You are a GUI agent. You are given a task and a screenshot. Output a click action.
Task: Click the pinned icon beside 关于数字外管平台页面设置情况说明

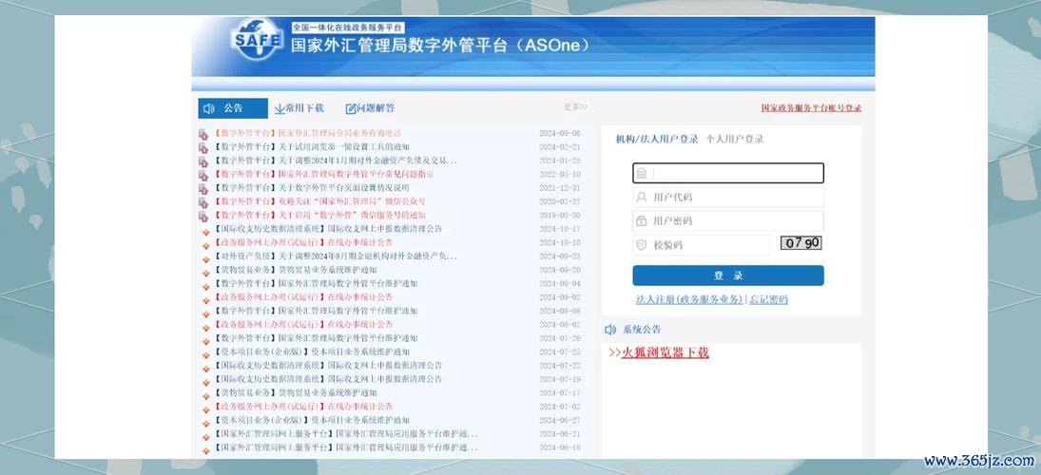pyautogui.click(x=203, y=189)
